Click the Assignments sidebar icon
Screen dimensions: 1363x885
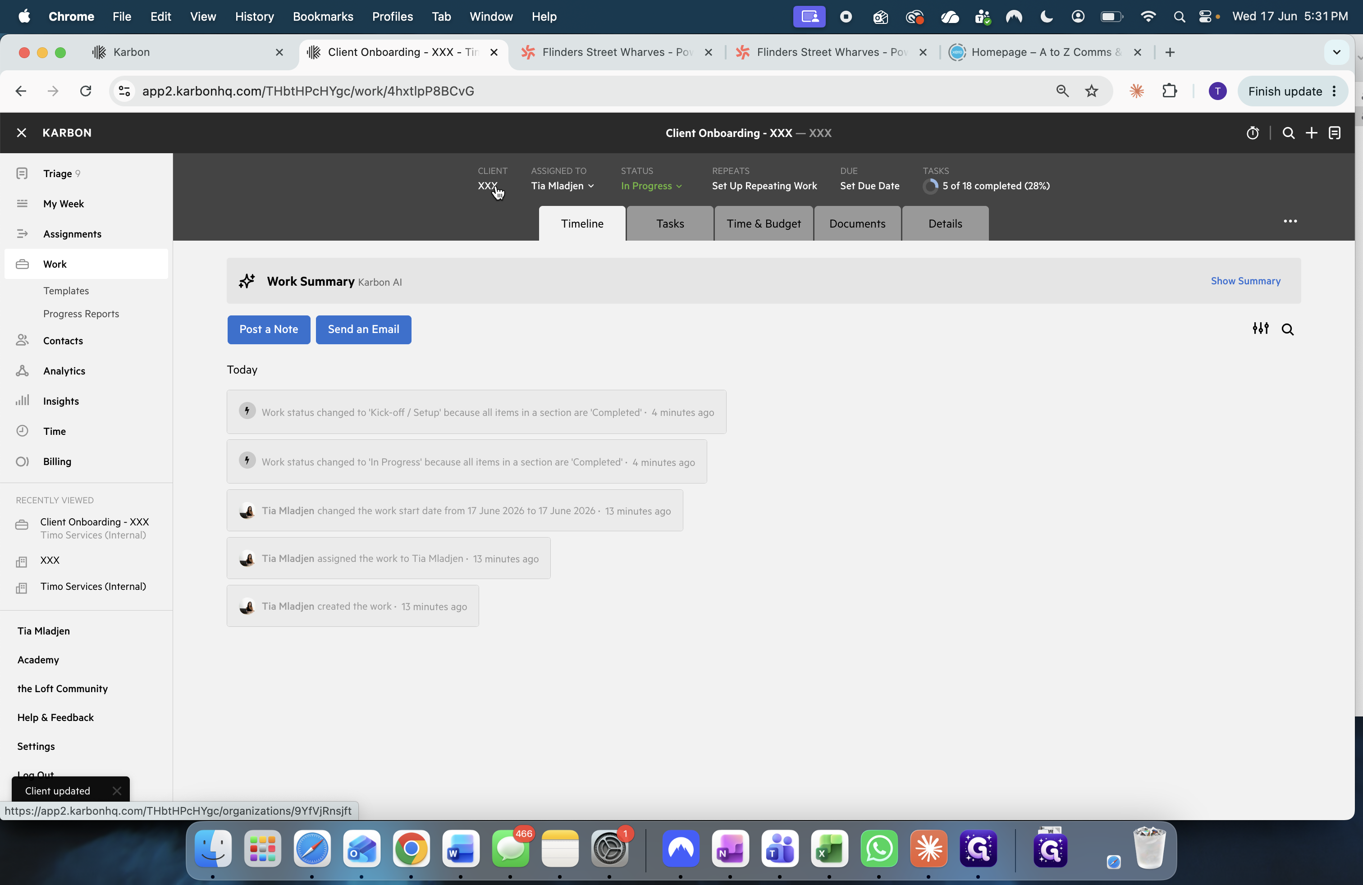pos(23,233)
